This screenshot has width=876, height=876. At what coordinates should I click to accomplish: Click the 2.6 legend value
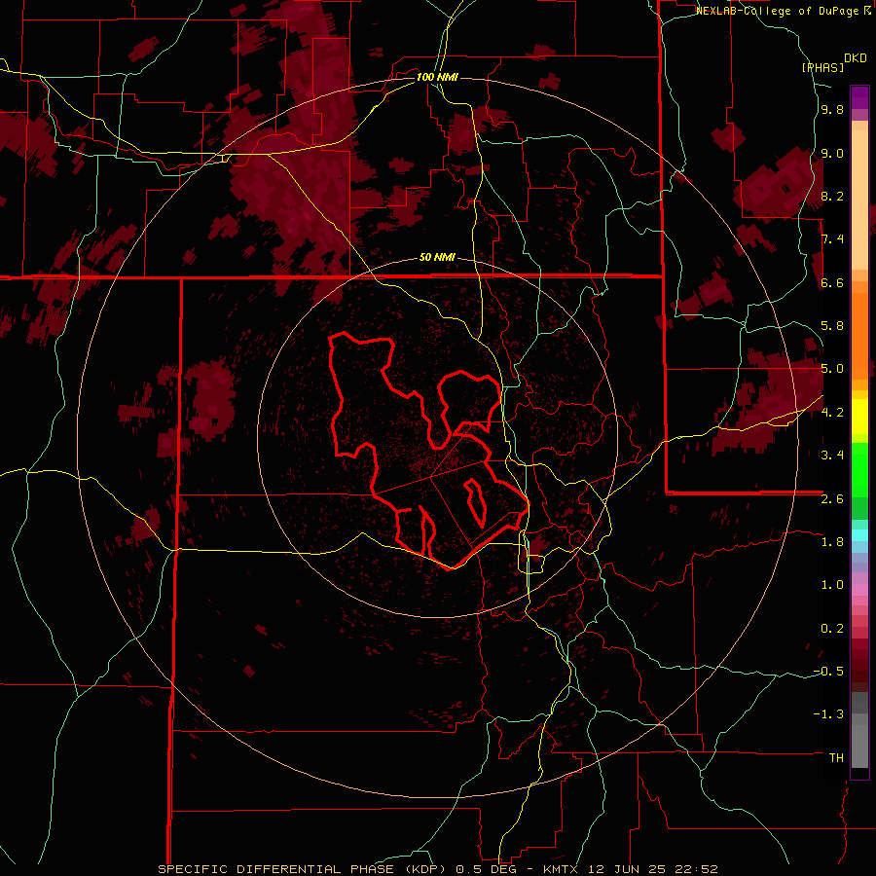pos(832,498)
